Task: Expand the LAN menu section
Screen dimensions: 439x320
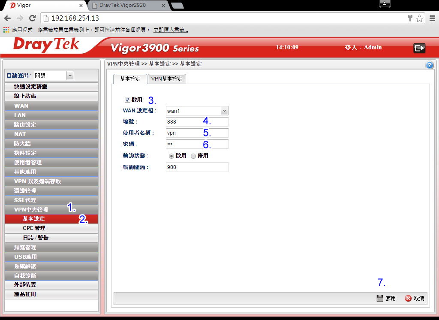Action: point(51,115)
